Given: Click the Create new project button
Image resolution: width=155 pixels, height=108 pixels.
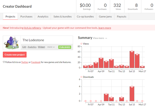Looking at the screenshot, I should point(15,55).
